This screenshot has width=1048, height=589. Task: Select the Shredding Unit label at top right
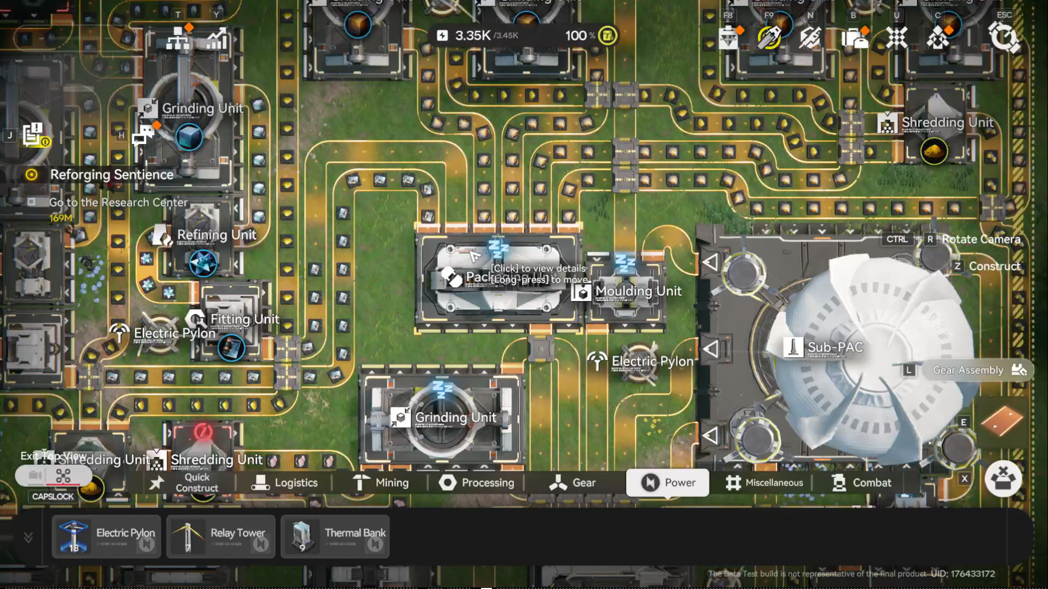click(948, 123)
